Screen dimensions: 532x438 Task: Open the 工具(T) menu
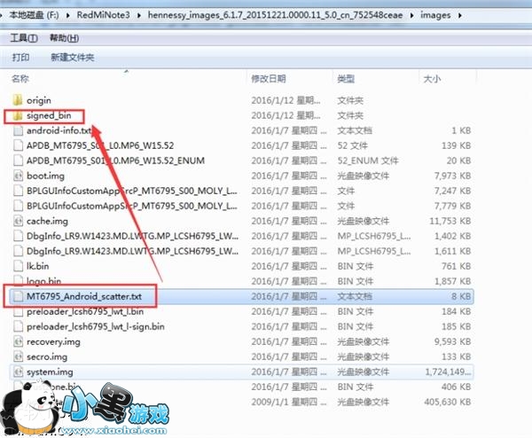24,37
